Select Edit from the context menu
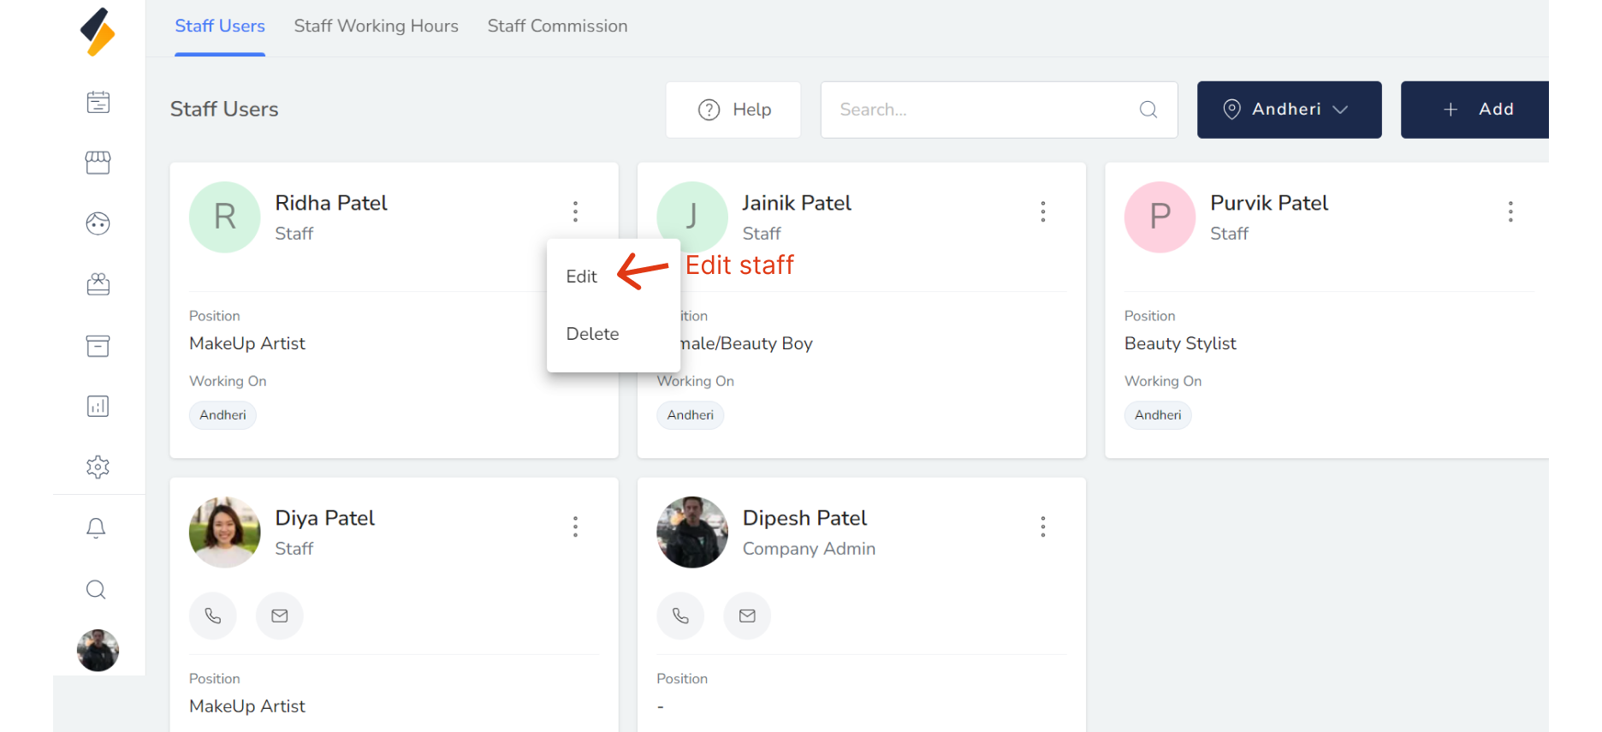The width and height of the screenshot is (1602, 732). (582, 277)
